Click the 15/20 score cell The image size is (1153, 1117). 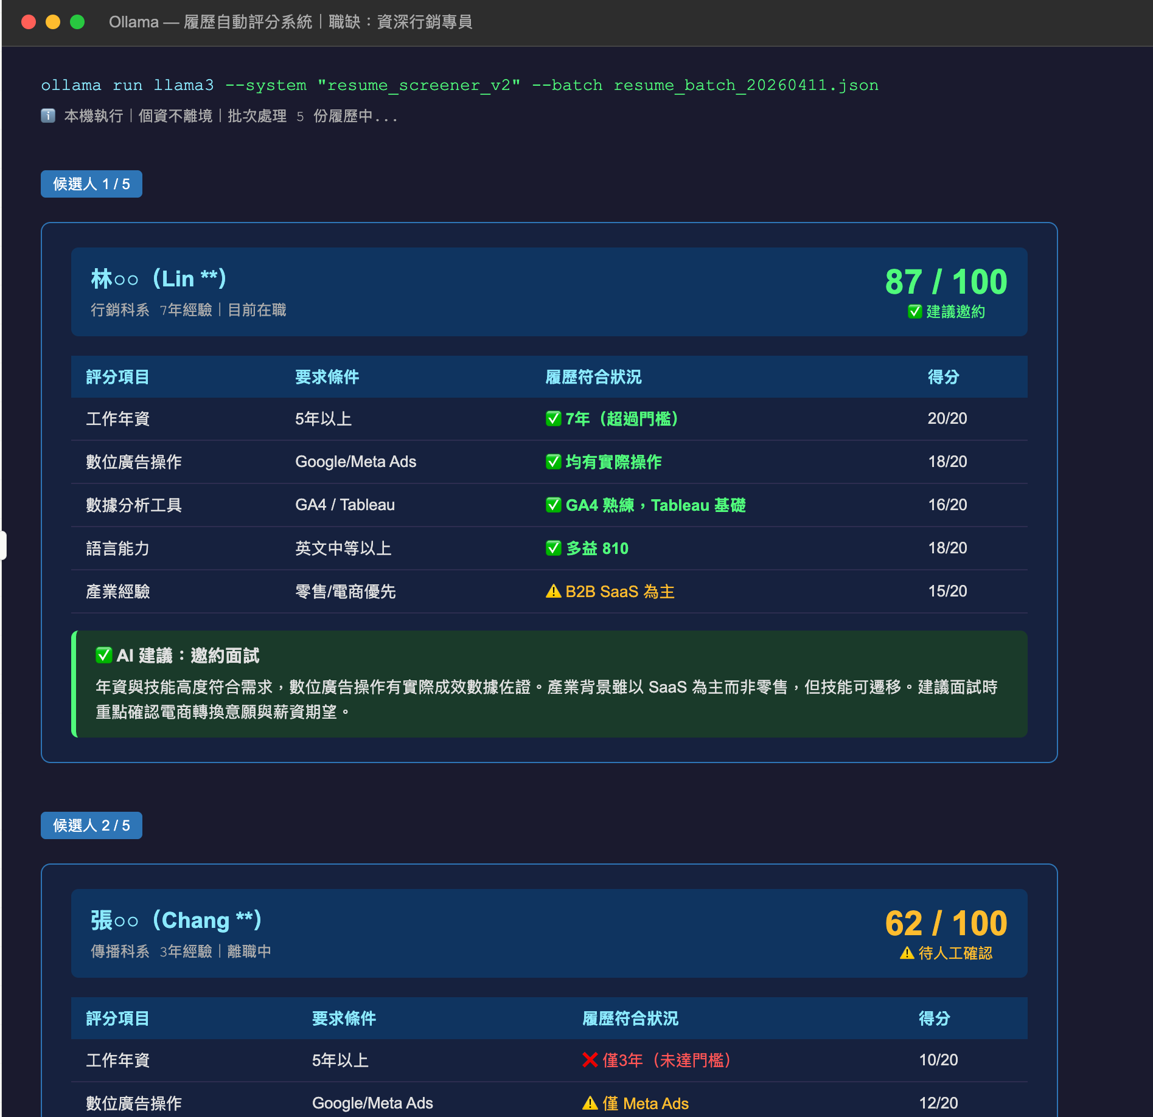point(947,591)
